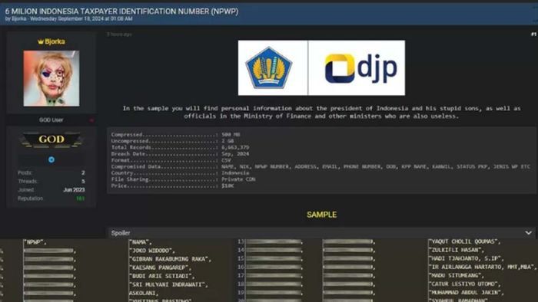538x302 pixels.
Task: Click the Reputation value 161
Action: pyautogui.click(x=80, y=199)
